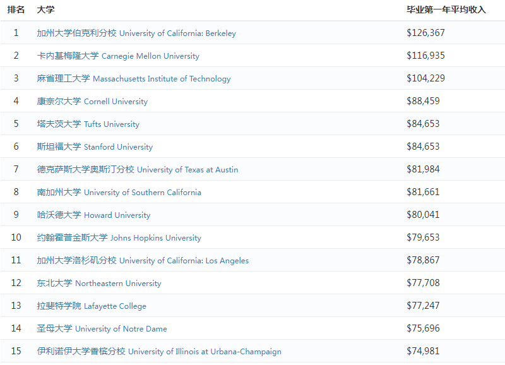The width and height of the screenshot is (505, 365).
Task: Click the 毕业第一年平均收入 column header
Action: tap(446, 10)
